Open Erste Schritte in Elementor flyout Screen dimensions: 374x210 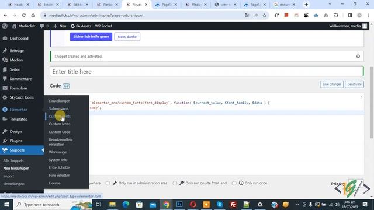pyautogui.click(x=59, y=167)
